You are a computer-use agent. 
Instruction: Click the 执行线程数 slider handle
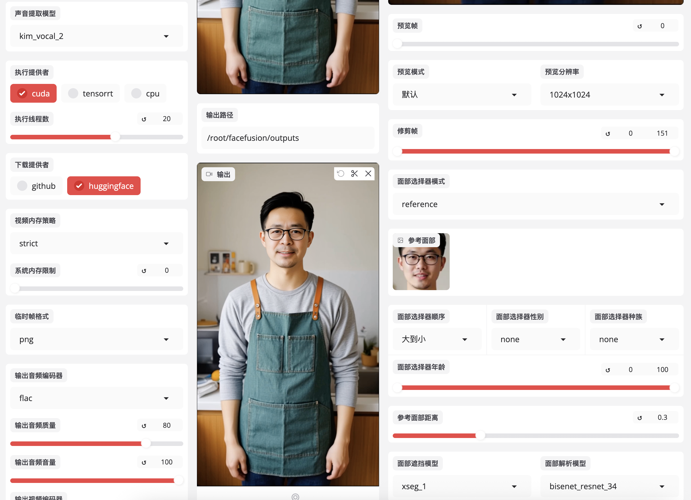115,137
